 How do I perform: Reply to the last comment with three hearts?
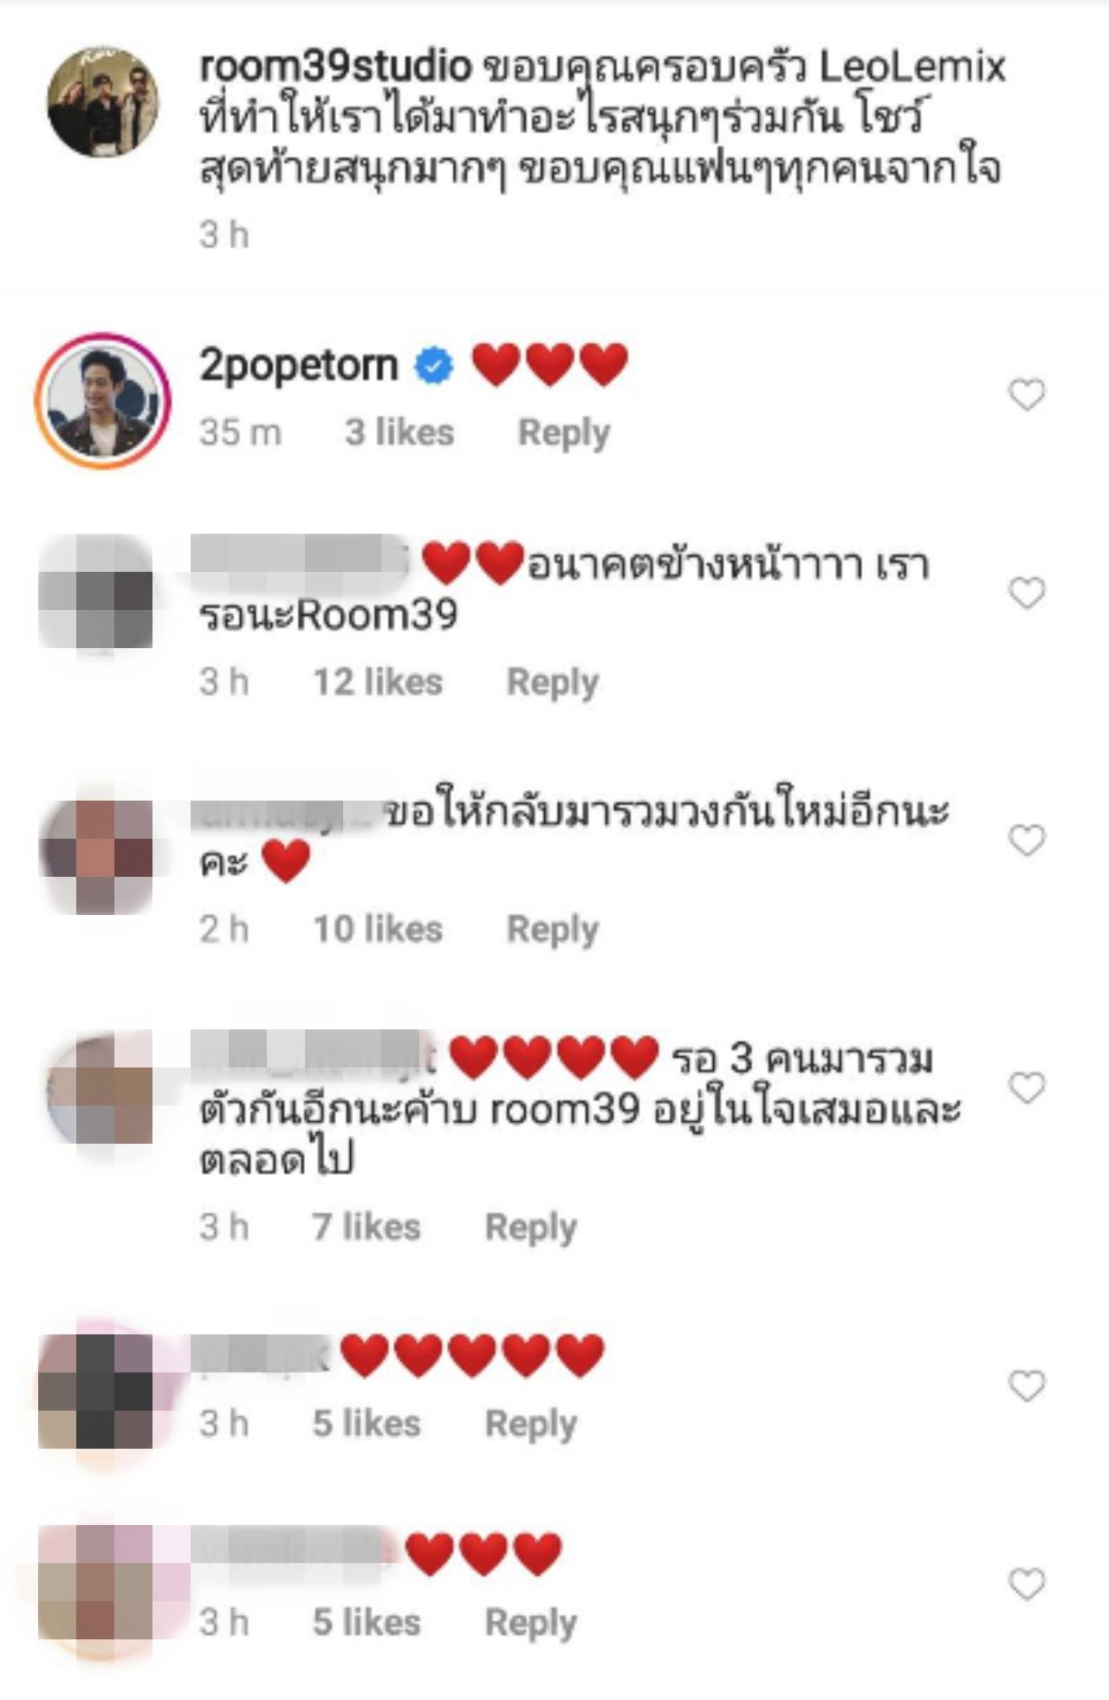(531, 1623)
